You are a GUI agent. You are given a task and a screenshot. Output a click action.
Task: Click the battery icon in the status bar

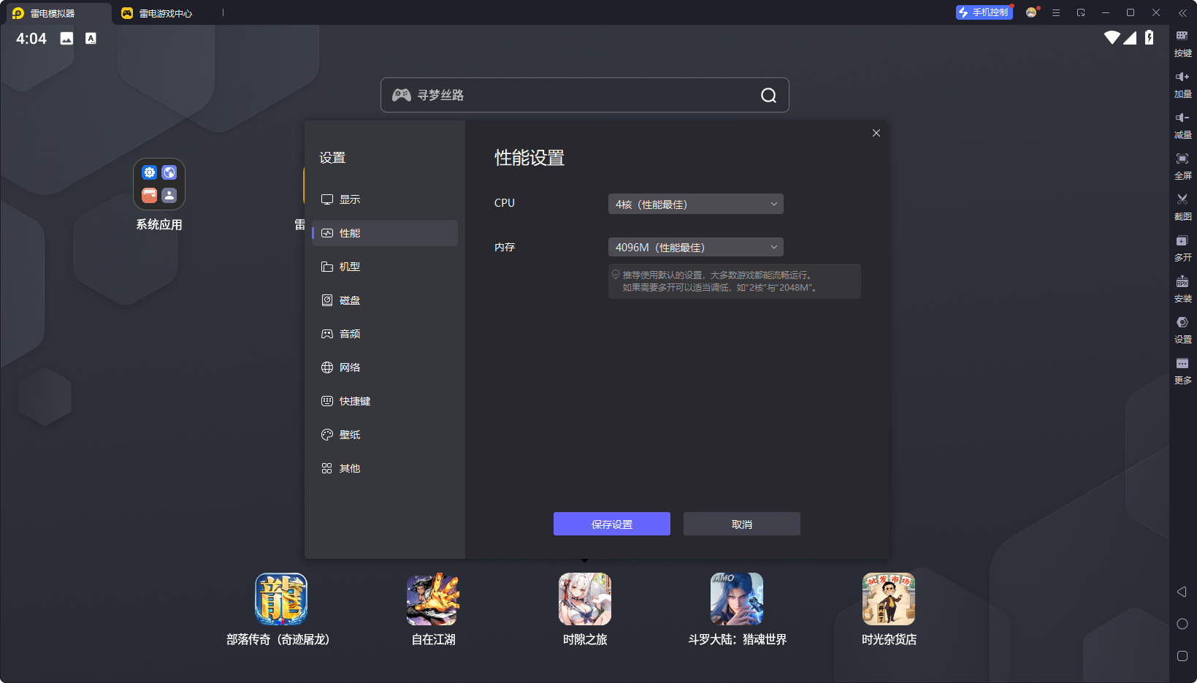coord(1150,37)
